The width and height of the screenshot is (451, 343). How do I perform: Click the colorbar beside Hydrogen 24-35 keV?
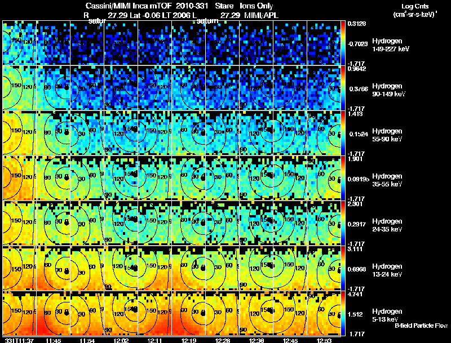coord(343,224)
